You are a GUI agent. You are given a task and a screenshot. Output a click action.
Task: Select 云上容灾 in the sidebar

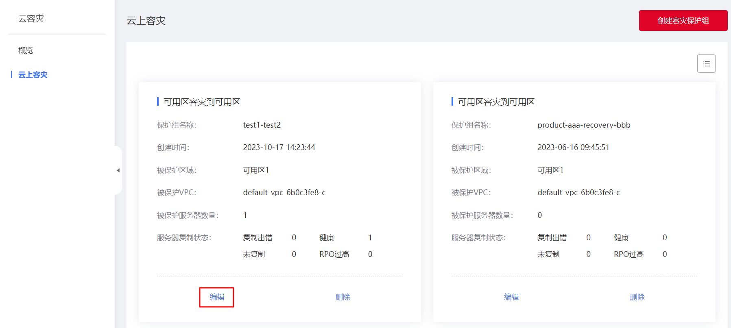(x=33, y=75)
